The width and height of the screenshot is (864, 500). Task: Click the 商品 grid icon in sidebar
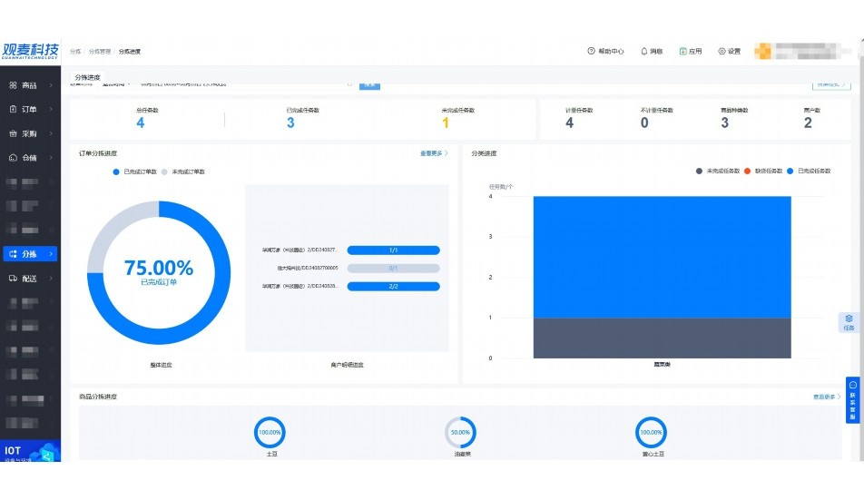[13, 85]
